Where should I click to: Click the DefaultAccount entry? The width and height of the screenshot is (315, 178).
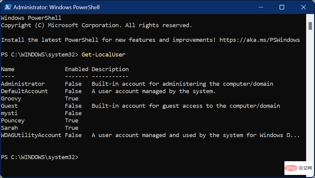pyautogui.click(x=24, y=91)
